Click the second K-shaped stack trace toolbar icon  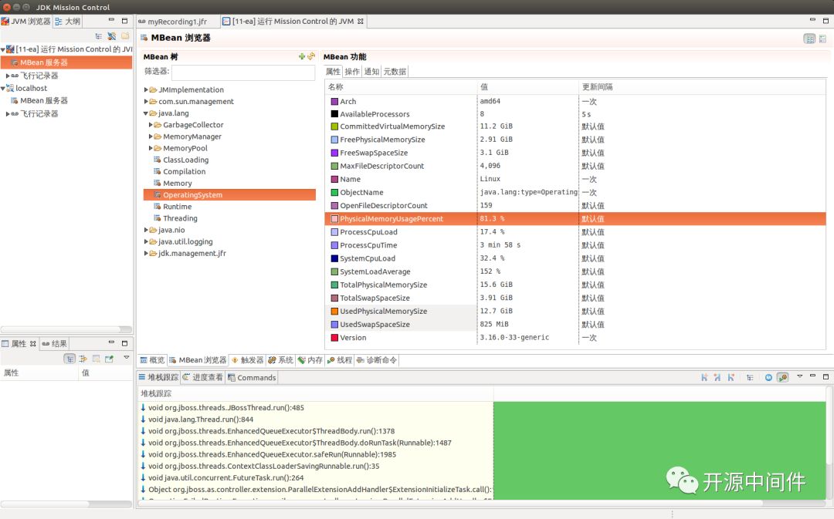coord(717,377)
